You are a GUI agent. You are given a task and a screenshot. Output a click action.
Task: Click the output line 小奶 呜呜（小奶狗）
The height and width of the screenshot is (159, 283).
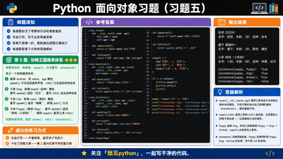pyautogui.click(x=231, y=57)
